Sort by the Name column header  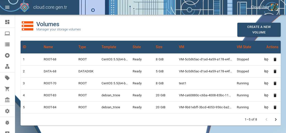click(48, 47)
